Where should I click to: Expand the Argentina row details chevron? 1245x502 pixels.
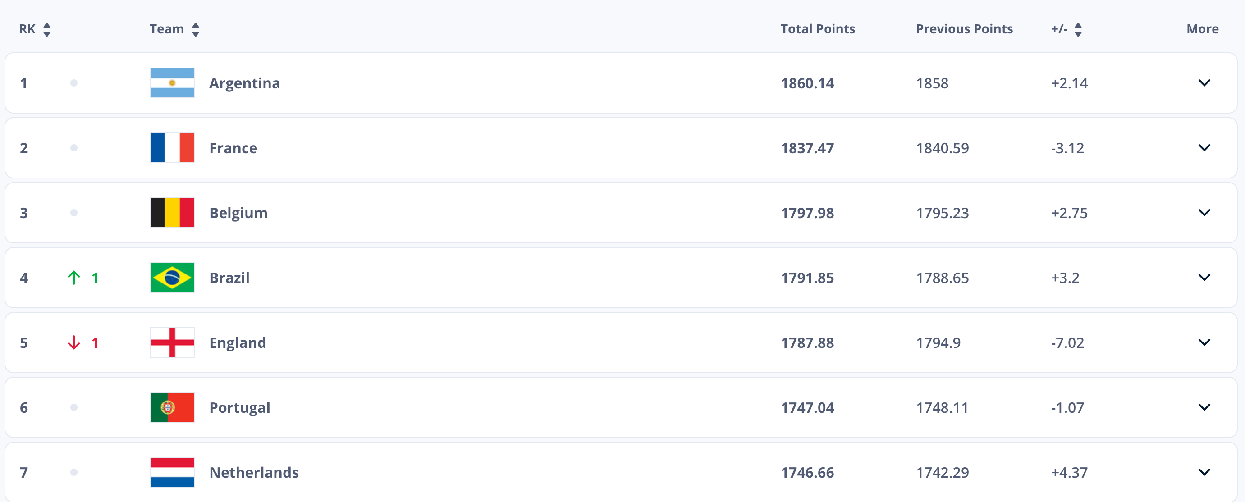click(x=1204, y=83)
